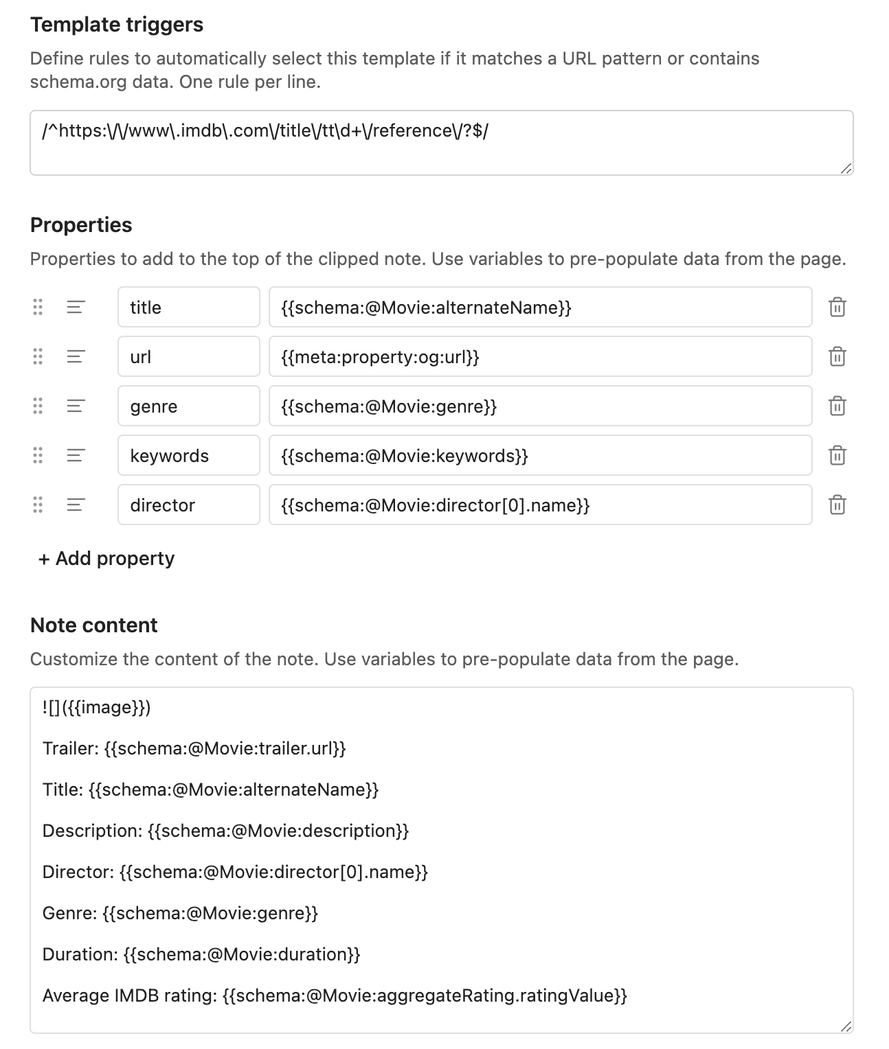Delete the title property row
889x1049 pixels.
point(837,308)
